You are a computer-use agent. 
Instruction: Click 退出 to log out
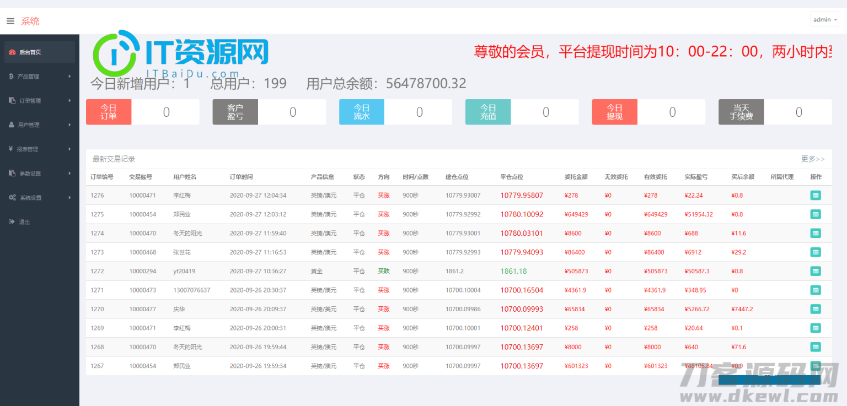(40, 222)
